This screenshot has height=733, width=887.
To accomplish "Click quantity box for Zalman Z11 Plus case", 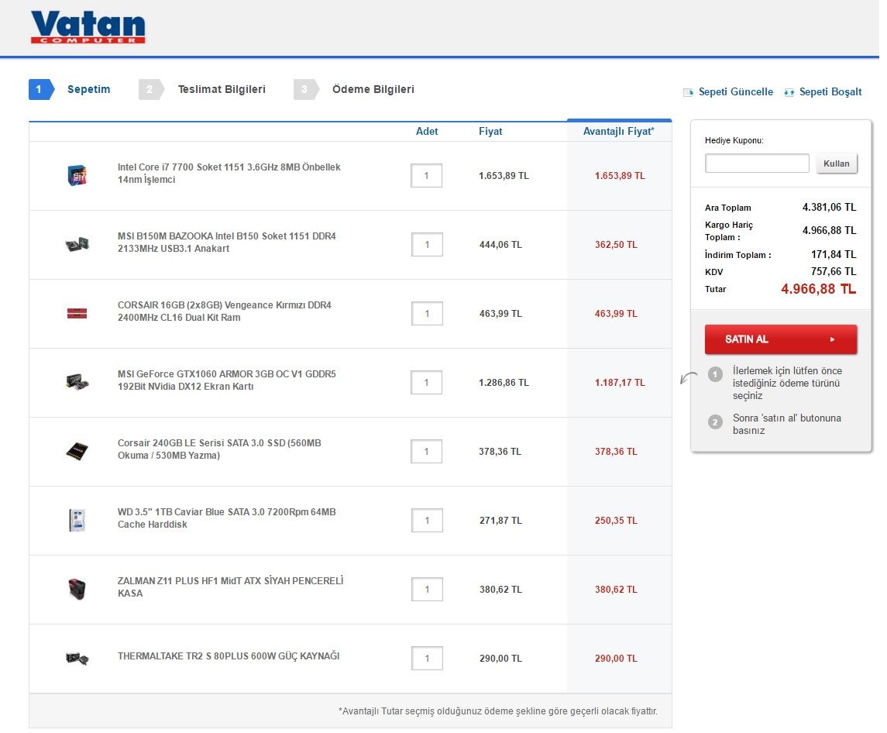I will (427, 589).
